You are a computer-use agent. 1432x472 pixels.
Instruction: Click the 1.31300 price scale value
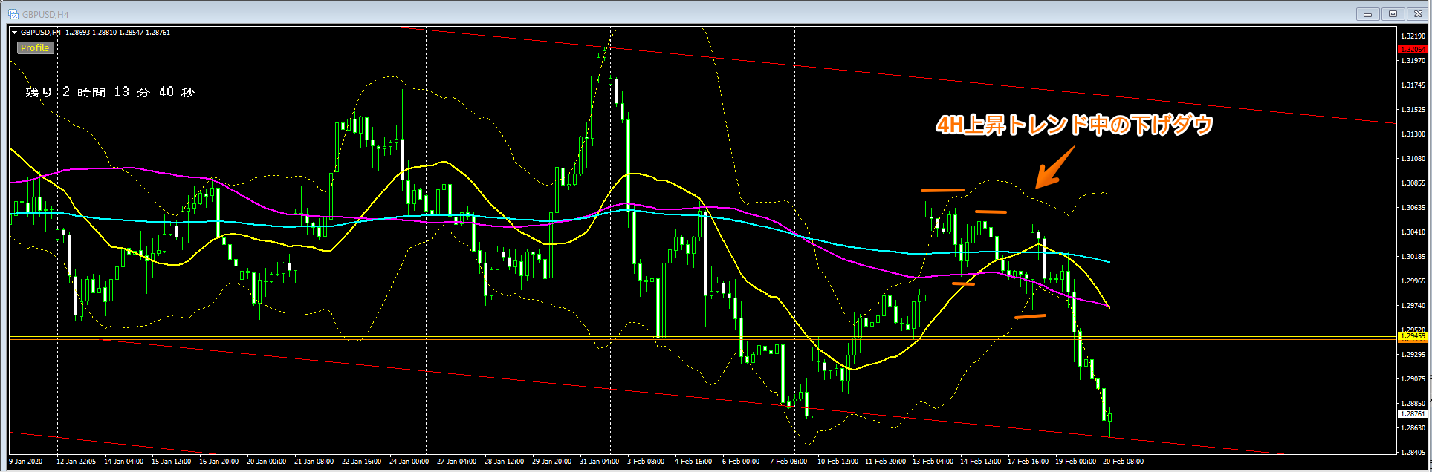pos(1413,134)
